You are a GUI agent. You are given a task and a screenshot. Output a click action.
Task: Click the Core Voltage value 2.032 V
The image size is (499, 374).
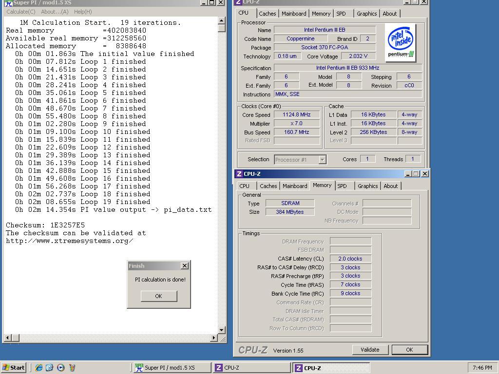358,56
